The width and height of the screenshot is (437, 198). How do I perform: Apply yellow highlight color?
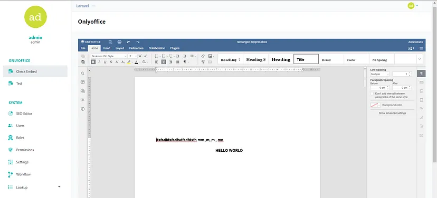(x=129, y=62)
